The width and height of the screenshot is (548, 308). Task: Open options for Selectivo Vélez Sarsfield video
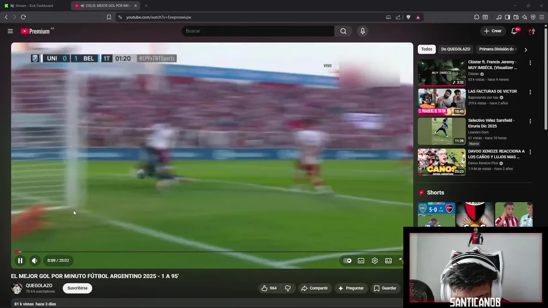pos(530,121)
